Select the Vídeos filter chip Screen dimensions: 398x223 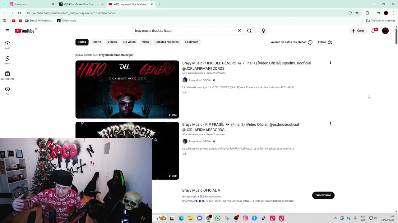click(112, 42)
